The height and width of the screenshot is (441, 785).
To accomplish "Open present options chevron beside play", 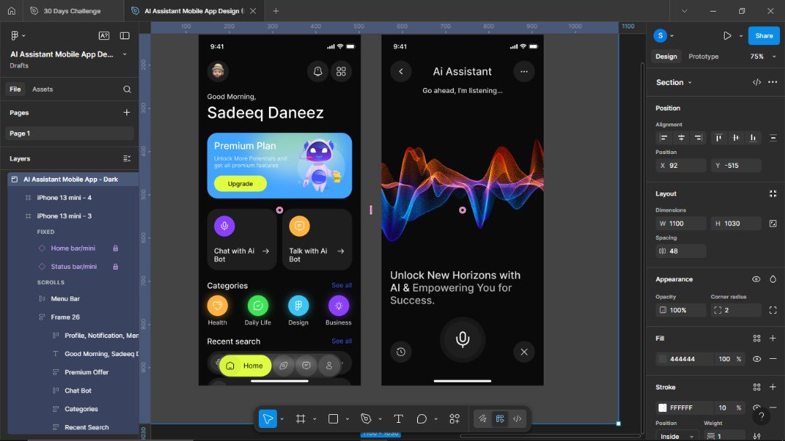I will click(741, 36).
